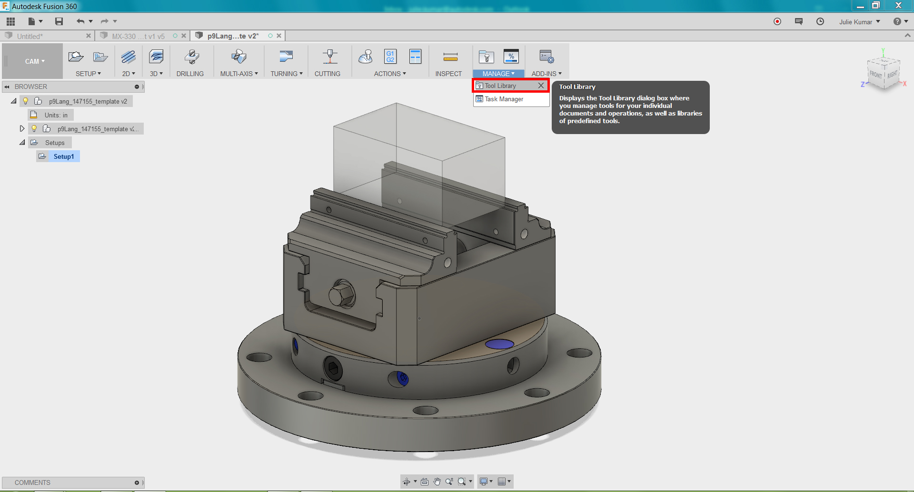Launch the Simulate action icon

tap(366, 57)
